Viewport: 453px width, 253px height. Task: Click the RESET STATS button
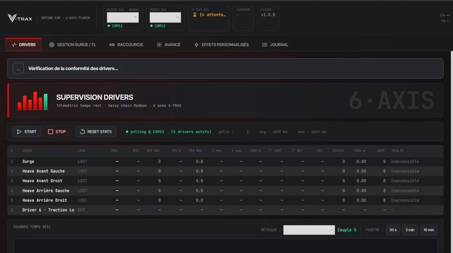[x=96, y=132]
